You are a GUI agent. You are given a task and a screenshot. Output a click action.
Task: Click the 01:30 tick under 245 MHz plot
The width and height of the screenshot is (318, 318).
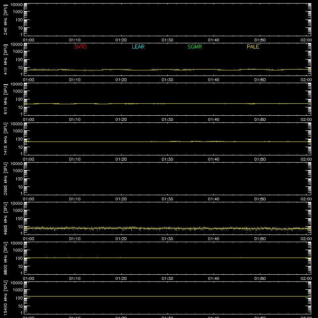(x=167, y=40)
